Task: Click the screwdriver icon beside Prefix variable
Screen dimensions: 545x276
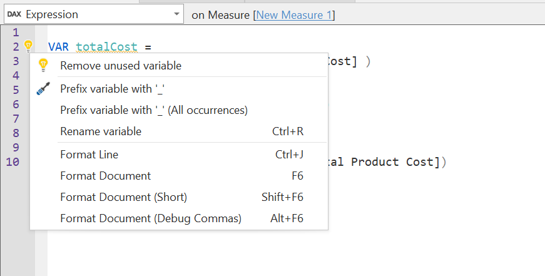Action: coord(43,89)
